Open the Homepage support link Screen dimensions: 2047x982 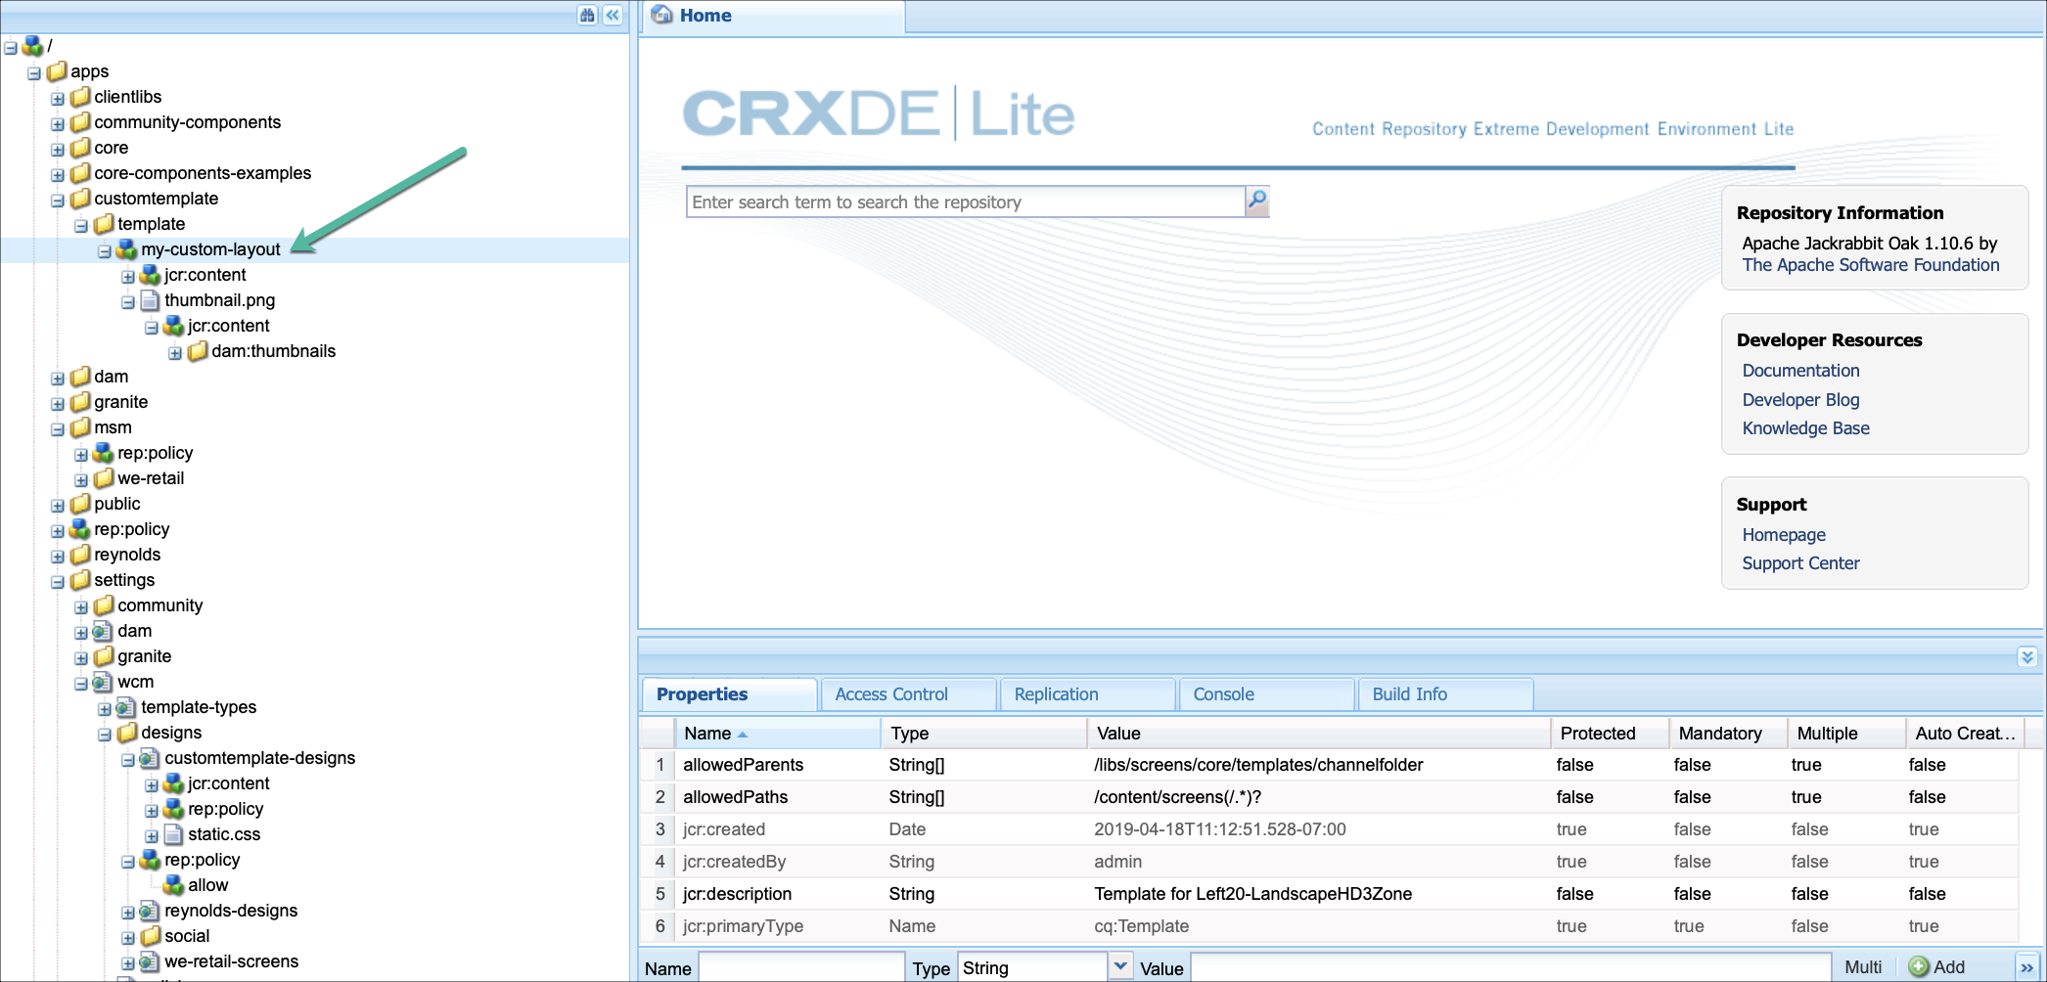point(1784,535)
